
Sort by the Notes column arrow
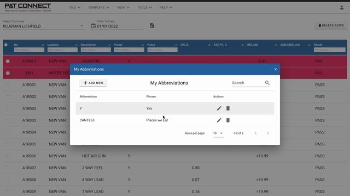(x=176, y=45)
